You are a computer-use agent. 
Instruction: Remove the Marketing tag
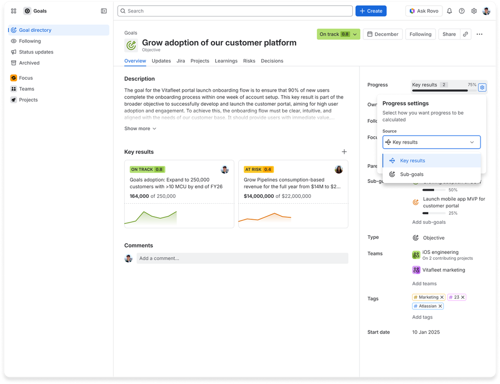442,297
